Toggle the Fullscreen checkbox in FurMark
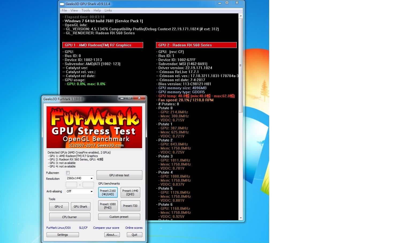The height and width of the screenshot is (243, 411). pyautogui.click(x=68, y=173)
